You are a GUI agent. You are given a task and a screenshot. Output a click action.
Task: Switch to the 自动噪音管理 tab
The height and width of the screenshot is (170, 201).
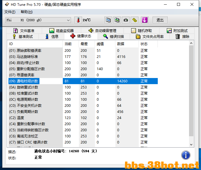[102, 31]
